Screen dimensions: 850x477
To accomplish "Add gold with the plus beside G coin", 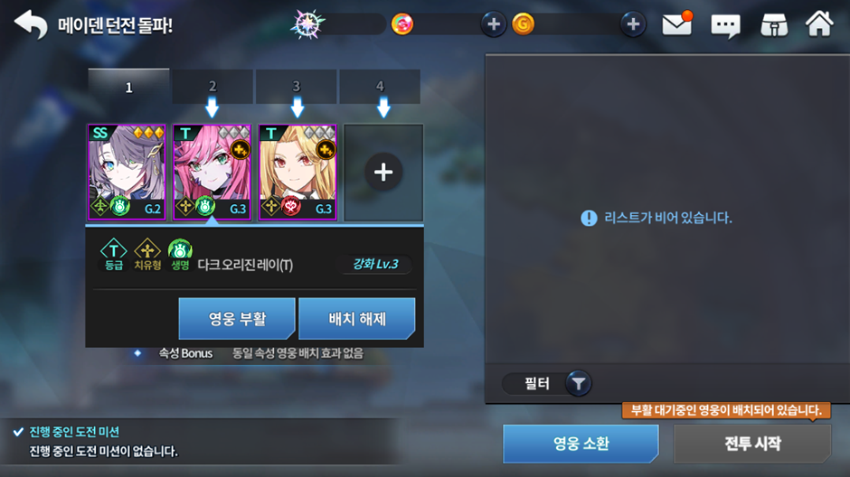I will (x=633, y=24).
